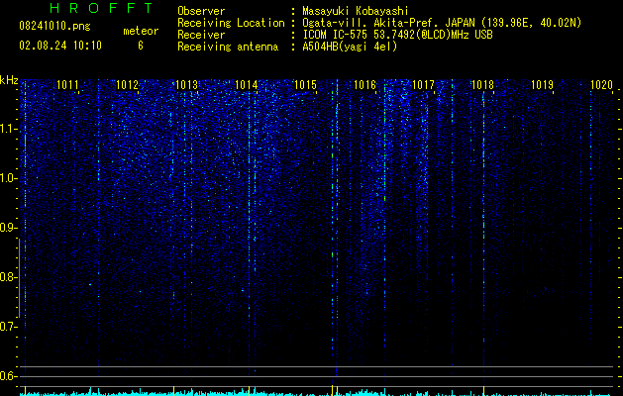Screen dimensions: 623x396
Task: Click time marker 1016
Action: (x=364, y=85)
